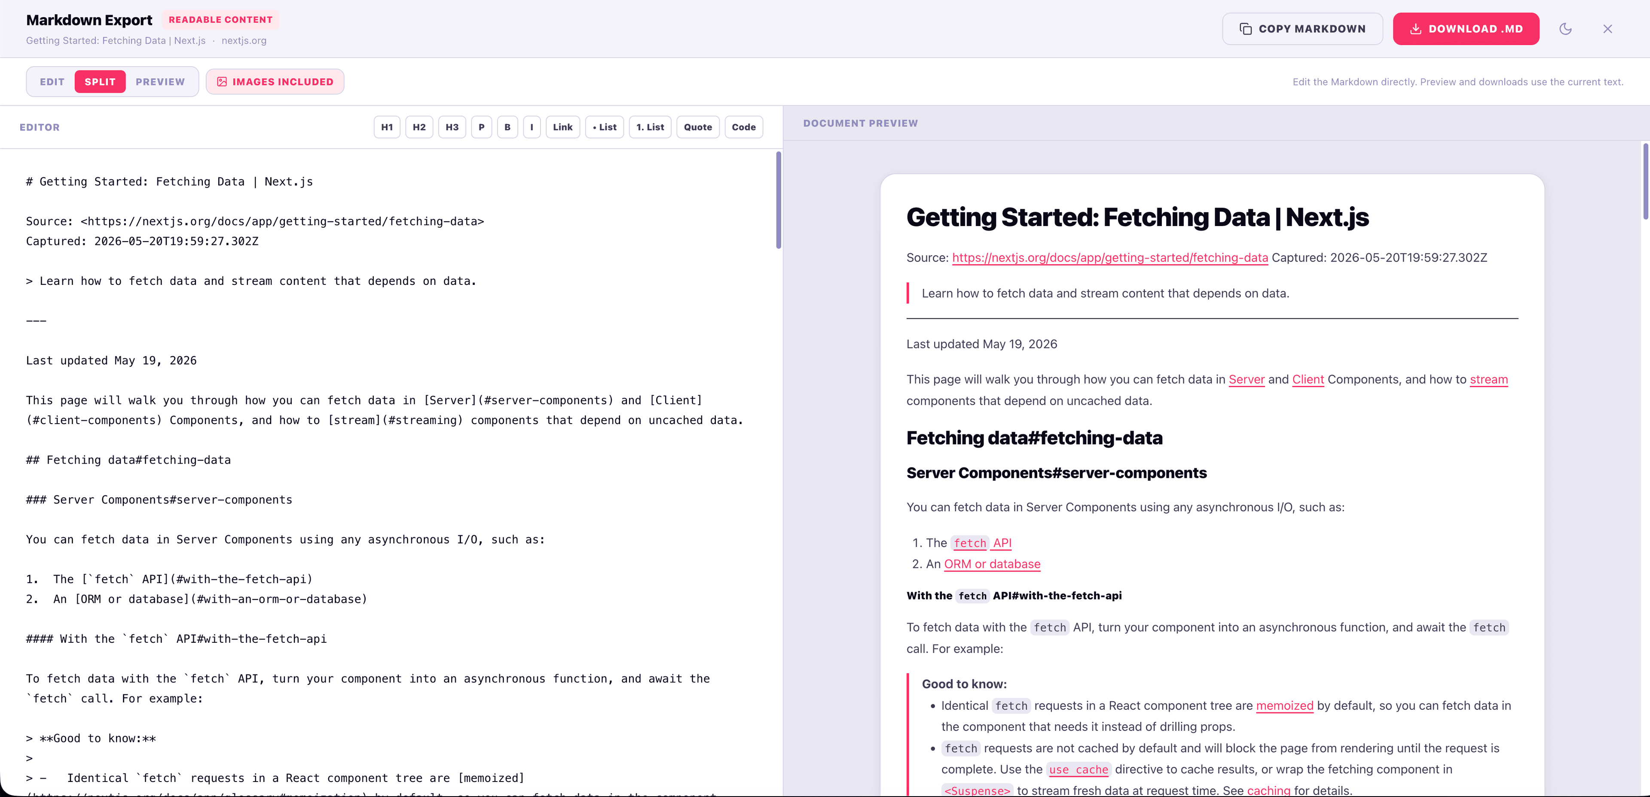Apply italic with the I button
Screen dimensions: 1650x797
532,127
